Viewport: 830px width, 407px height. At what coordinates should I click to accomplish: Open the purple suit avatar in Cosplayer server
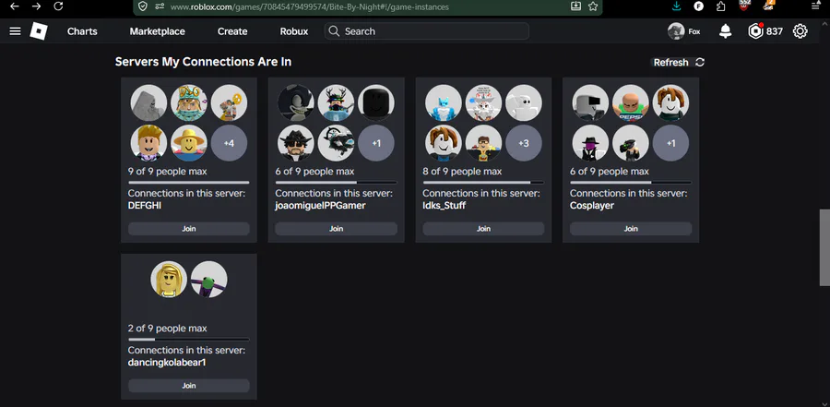[590, 143]
